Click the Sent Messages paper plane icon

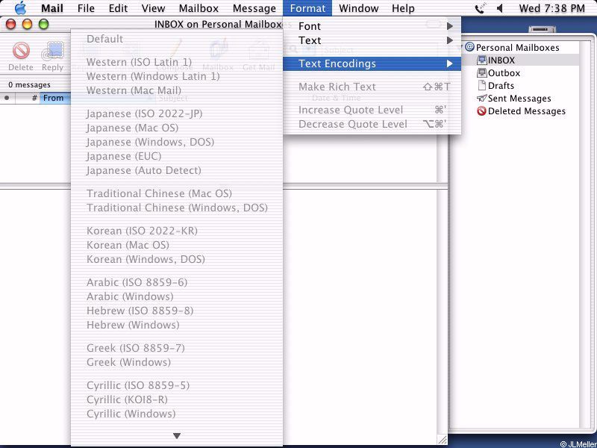(x=481, y=98)
